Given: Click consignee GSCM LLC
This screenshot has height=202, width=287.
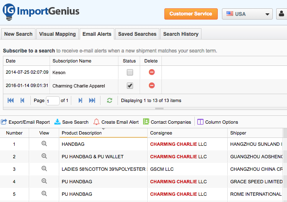Looking at the screenshot, I should tap(162, 169).
